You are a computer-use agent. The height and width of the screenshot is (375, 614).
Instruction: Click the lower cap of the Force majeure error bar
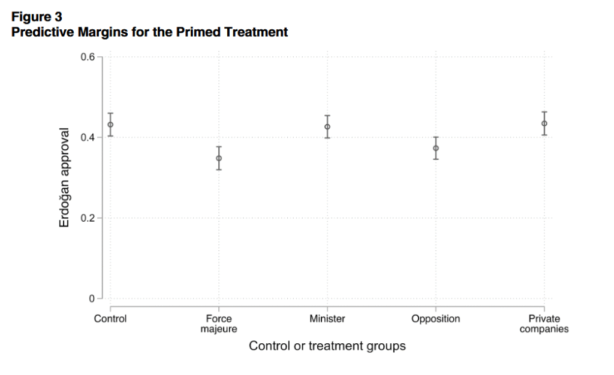coord(219,170)
